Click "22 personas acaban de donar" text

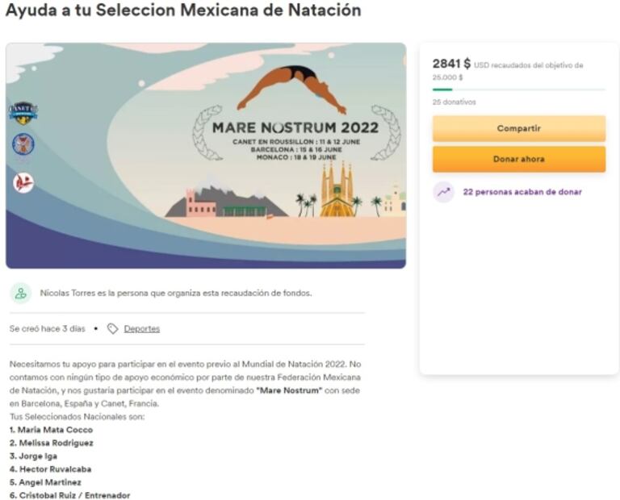pyautogui.click(x=522, y=192)
